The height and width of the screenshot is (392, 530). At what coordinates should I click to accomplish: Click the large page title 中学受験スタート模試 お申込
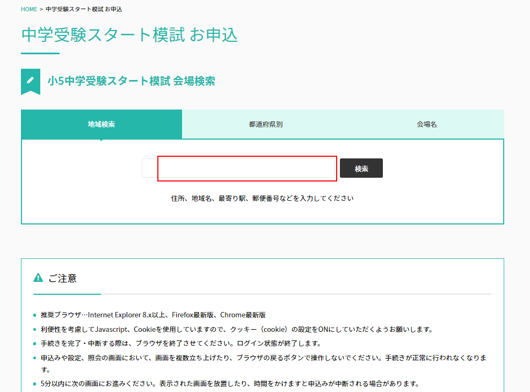coord(129,34)
